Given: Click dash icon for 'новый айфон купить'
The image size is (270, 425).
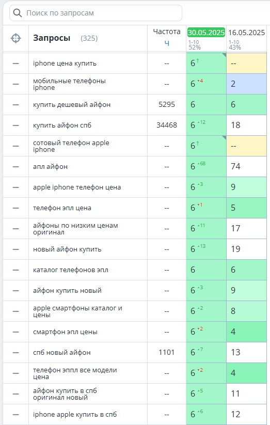Looking at the screenshot, I should coord(15,249).
